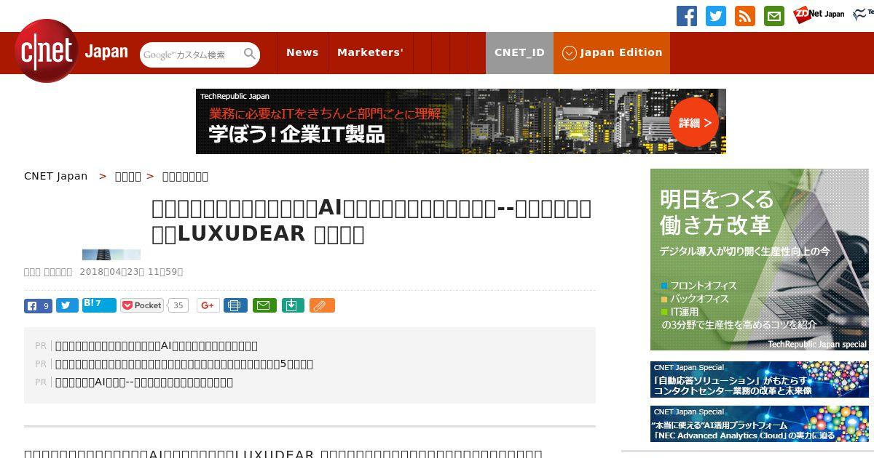Viewport: 874px width, 458px height.
Task: Click the red 詳細 button in the banner
Action: (694, 122)
